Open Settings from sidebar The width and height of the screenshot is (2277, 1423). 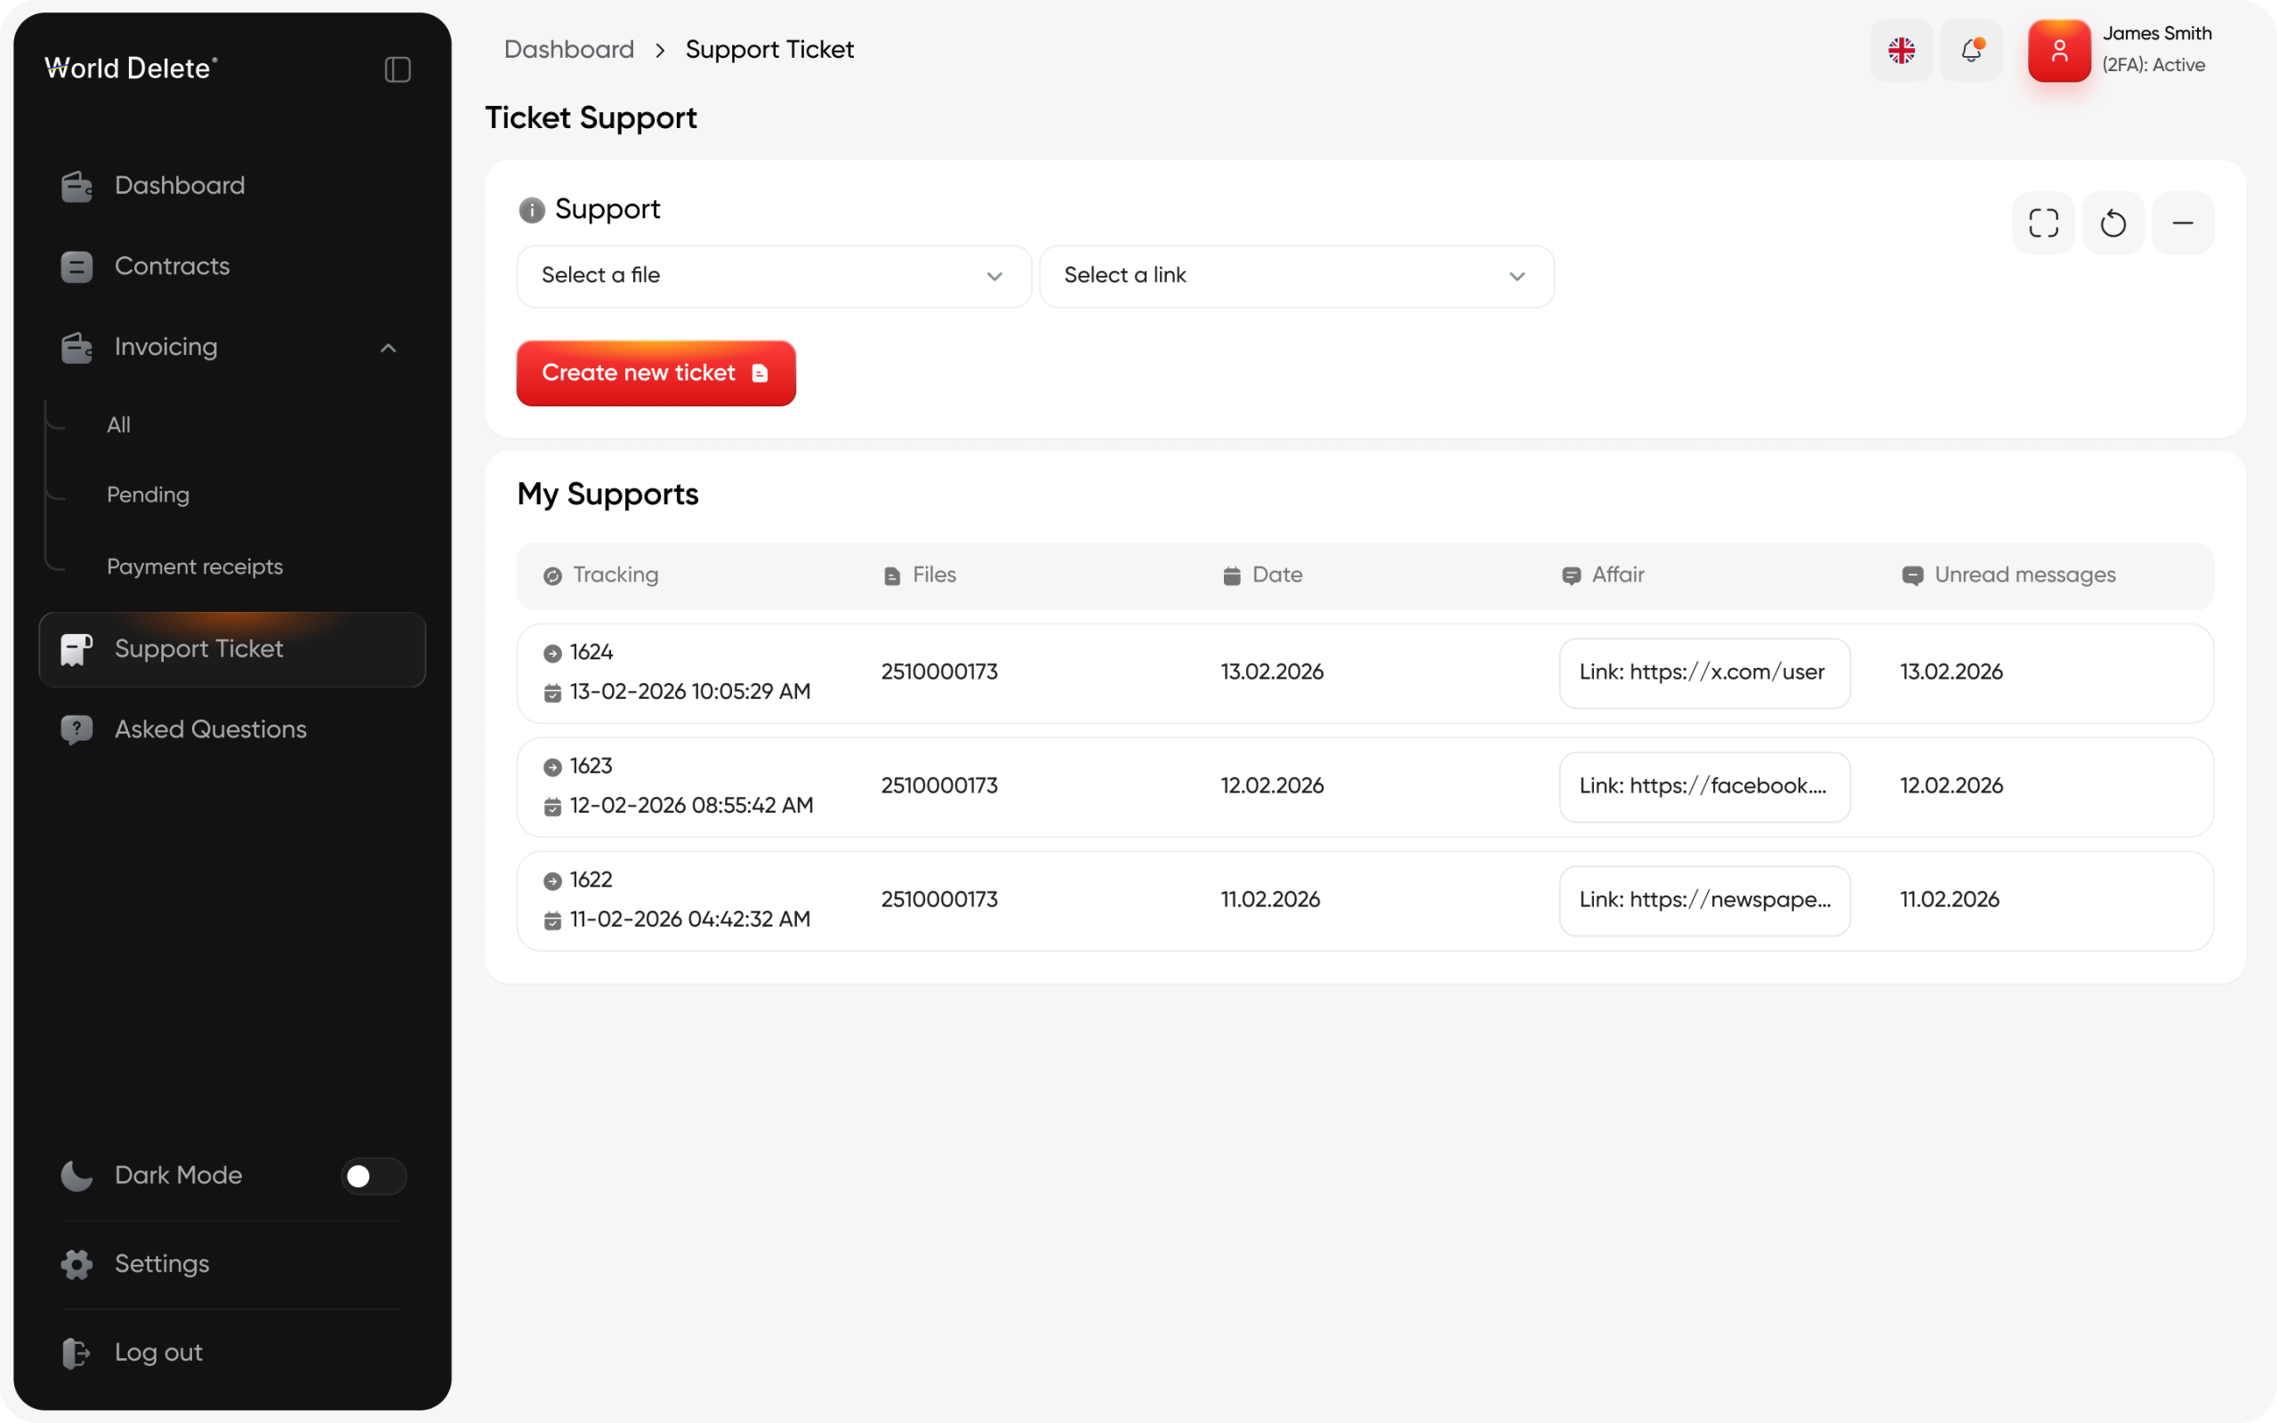161,1264
